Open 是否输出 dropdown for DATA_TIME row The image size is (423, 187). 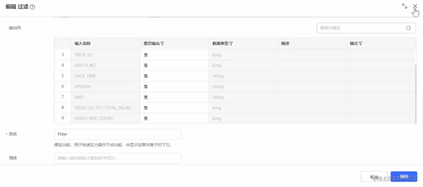(x=175, y=76)
